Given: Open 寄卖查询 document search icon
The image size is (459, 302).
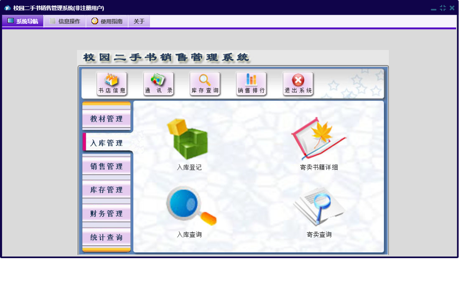Looking at the screenshot, I should pyautogui.click(x=319, y=206).
